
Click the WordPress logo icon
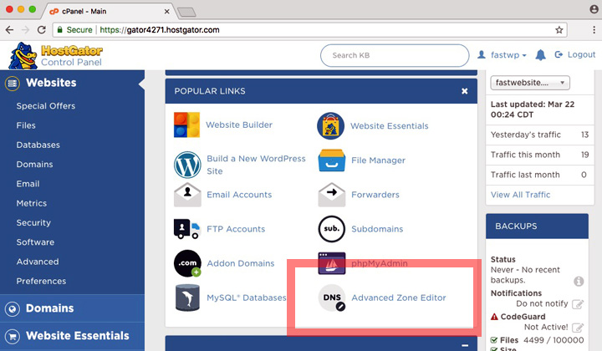(187, 165)
